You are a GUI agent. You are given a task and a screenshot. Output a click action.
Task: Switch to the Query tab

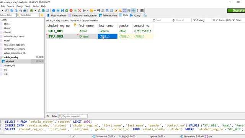[x=136, y=15]
